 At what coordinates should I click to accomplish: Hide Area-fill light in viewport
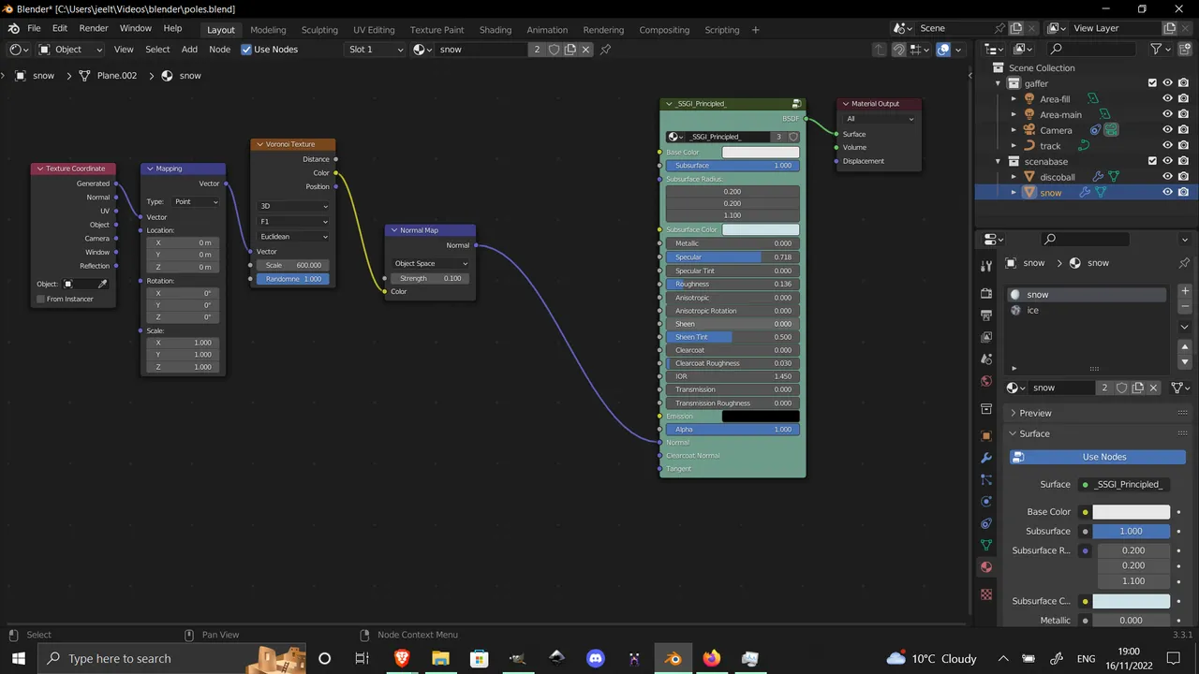tap(1168, 98)
